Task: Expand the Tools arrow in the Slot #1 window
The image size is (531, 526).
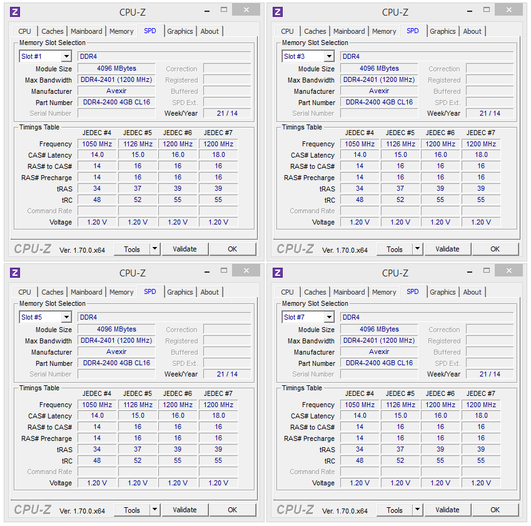Action: (154, 249)
